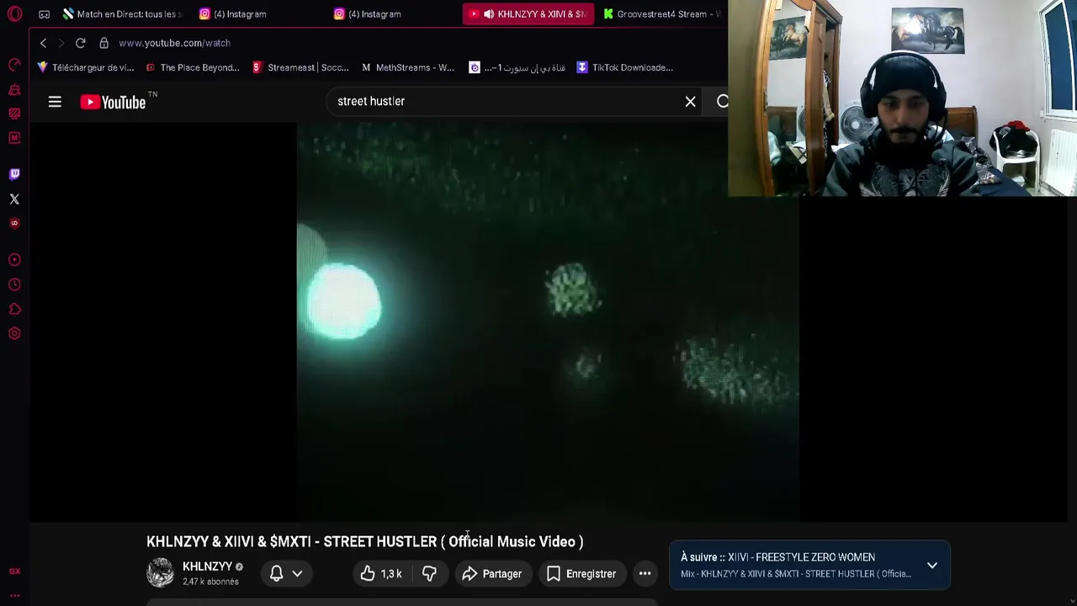
Task: Open 'The Place Beyond...' bookmark
Action: click(193, 67)
